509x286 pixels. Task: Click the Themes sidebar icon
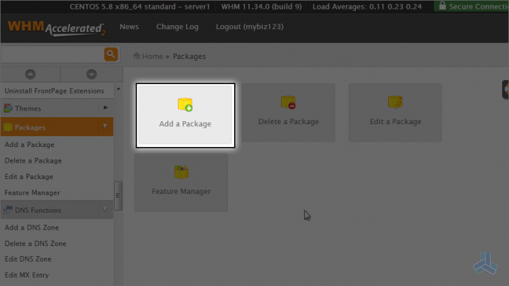pos(8,108)
